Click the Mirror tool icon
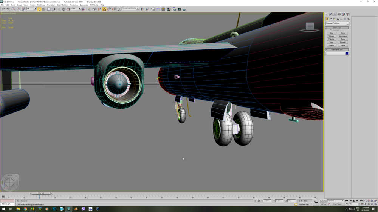 (143, 9)
